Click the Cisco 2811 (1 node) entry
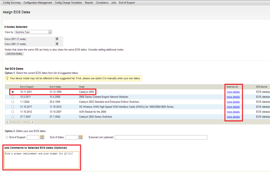 (x=15, y=39)
